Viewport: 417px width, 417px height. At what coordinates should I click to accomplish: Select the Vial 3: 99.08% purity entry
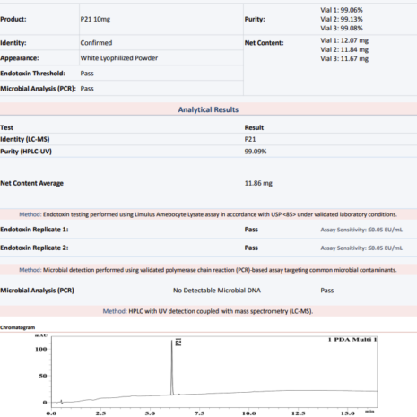click(342, 29)
